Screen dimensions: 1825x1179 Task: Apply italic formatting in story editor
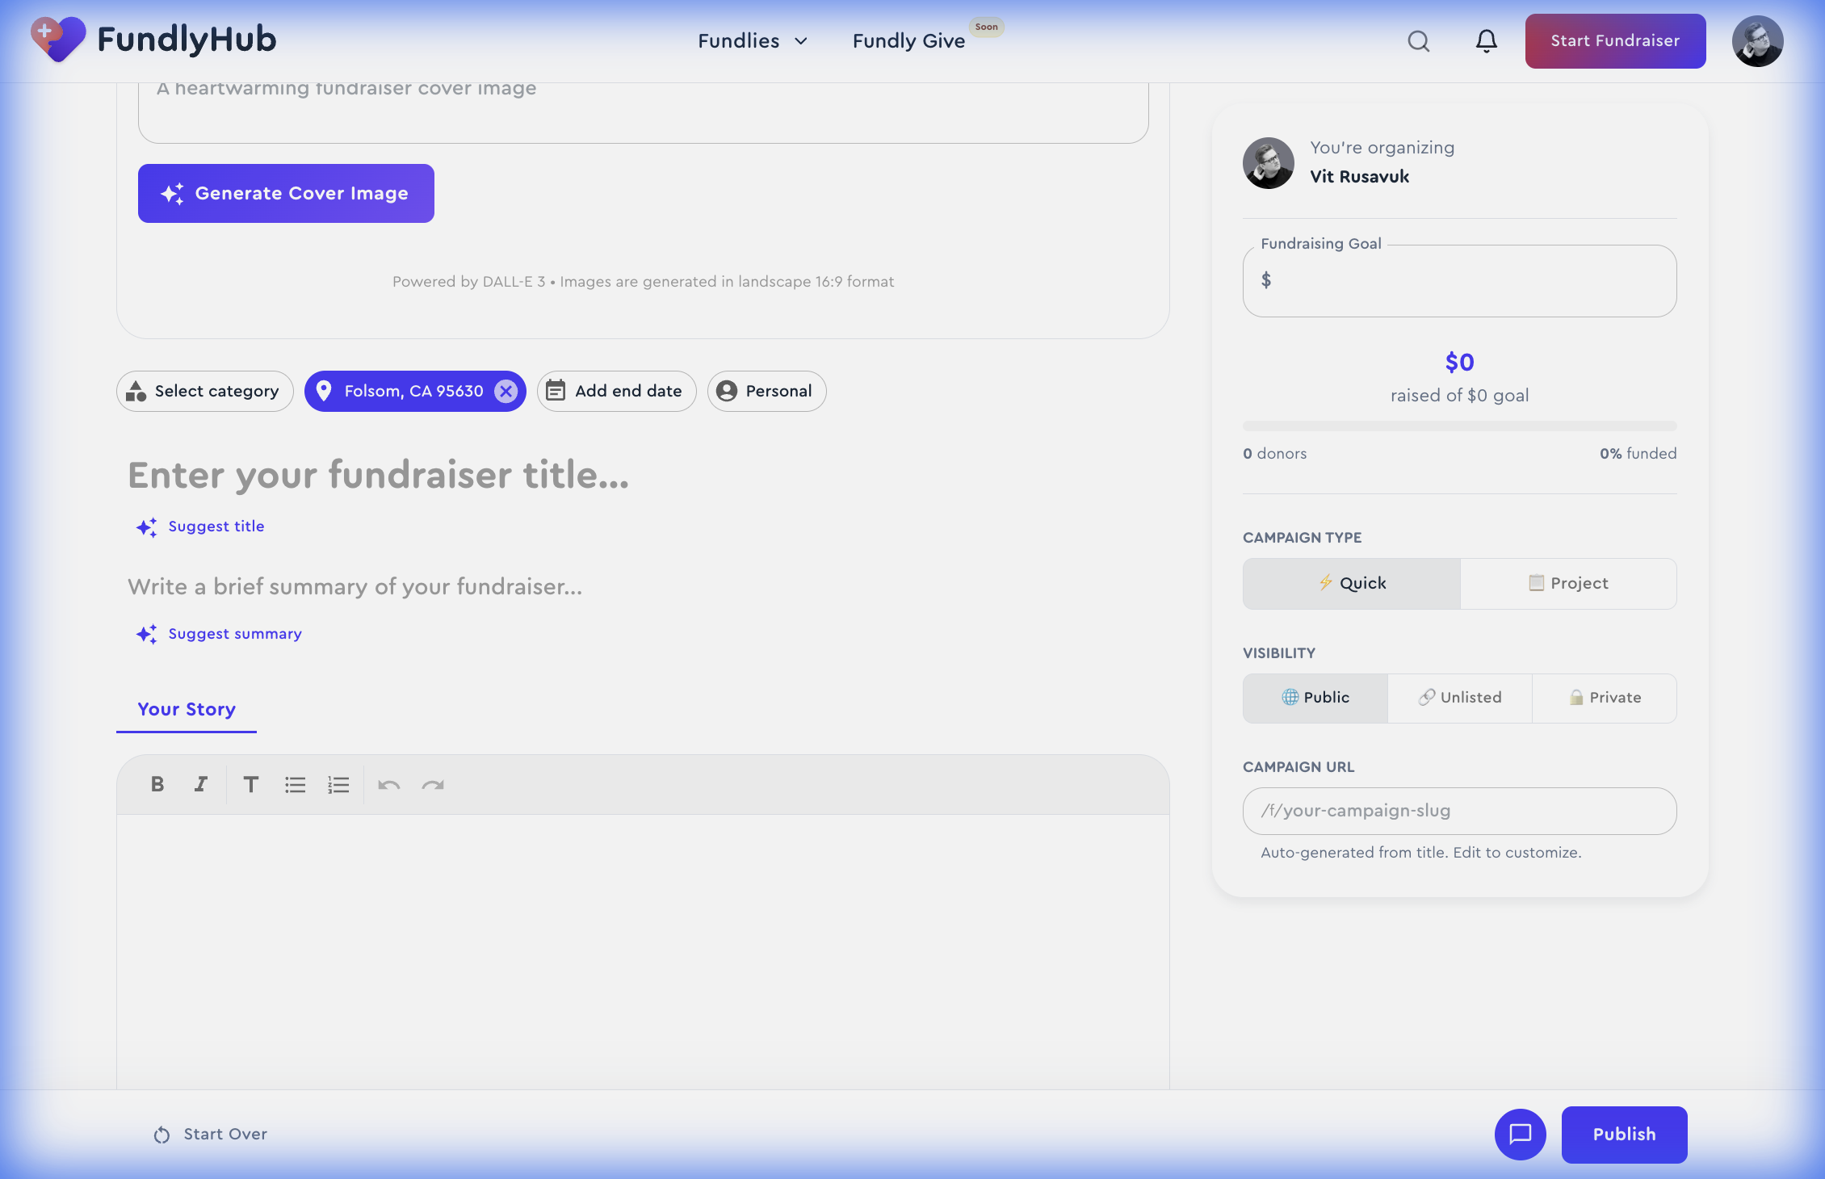pos(200,784)
